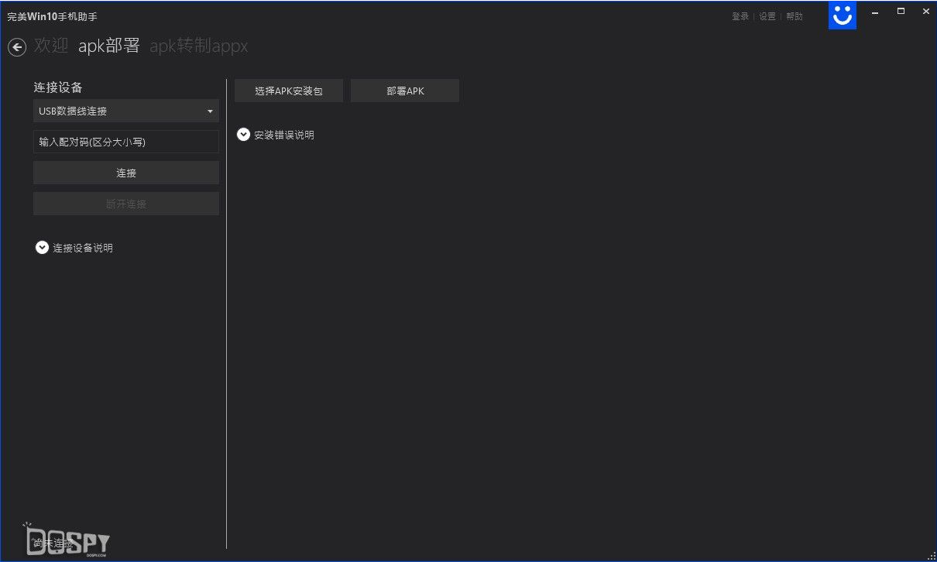Click the blue smiley face logo
937x562 pixels.
[x=843, y=15]
